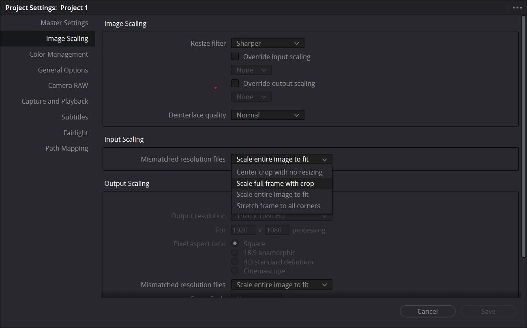Choose Scale full frame with crop
527x328 pixels.
pyautogui.click(x=282, y=183)
